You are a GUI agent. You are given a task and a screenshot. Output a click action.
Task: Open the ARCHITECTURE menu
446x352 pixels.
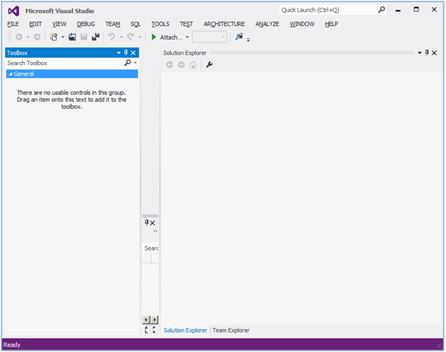click(224, 25)
